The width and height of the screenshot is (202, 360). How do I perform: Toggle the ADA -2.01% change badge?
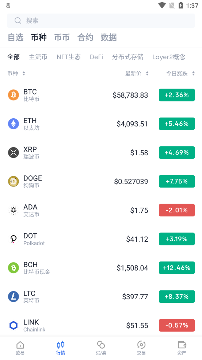coord(177,210)
